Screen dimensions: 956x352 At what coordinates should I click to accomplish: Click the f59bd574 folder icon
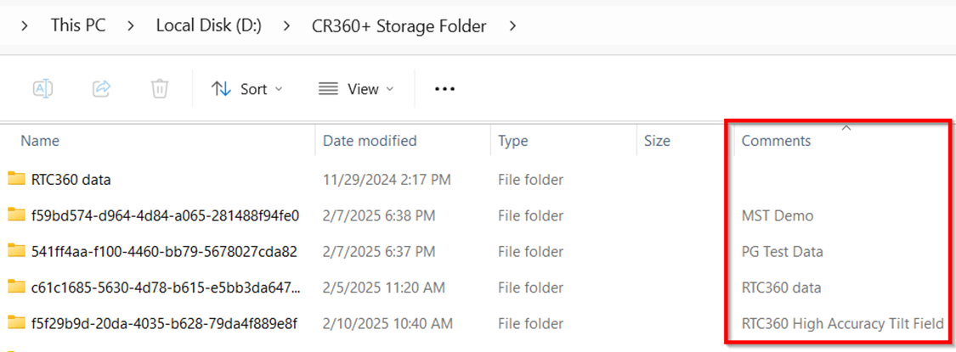(x=17, y=215)
